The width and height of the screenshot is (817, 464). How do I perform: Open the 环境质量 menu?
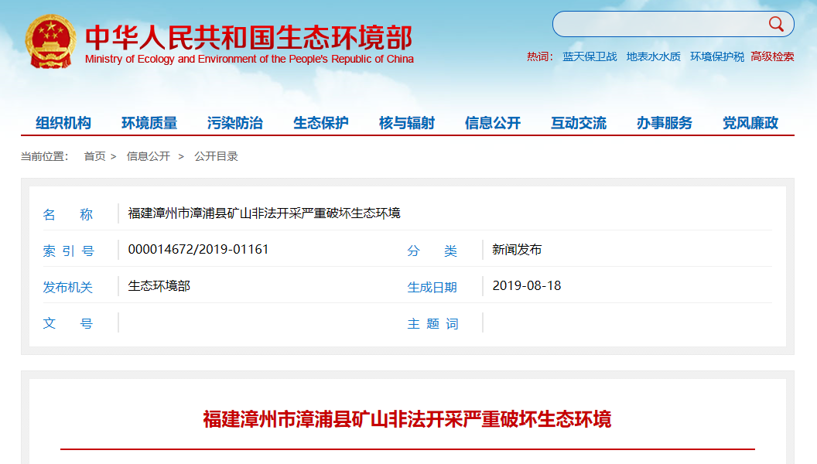point(149,123)
